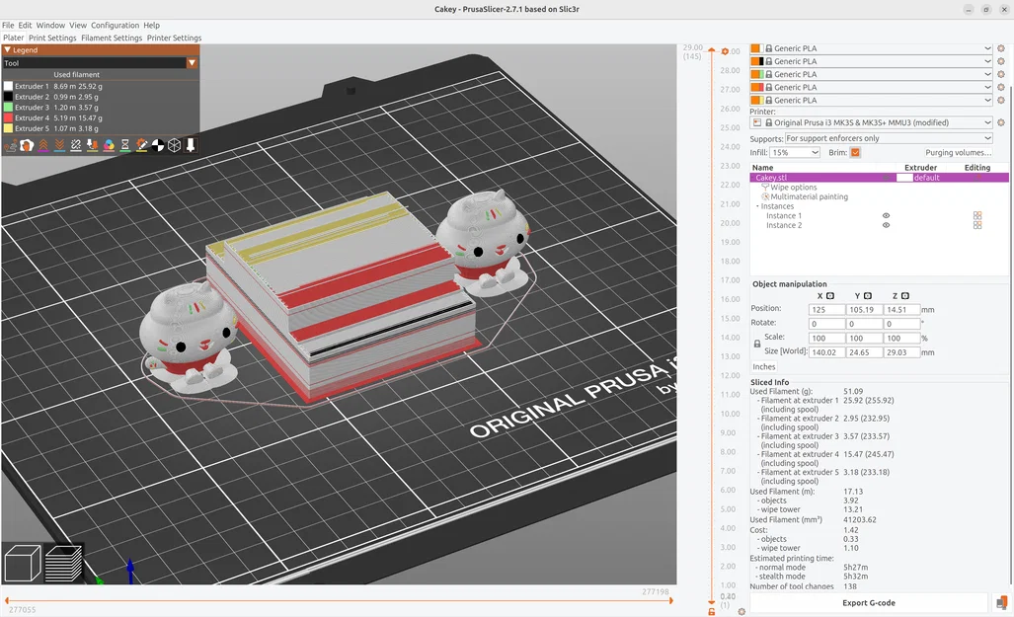Open the Tool view type dropdown

[x=192, y=63]
